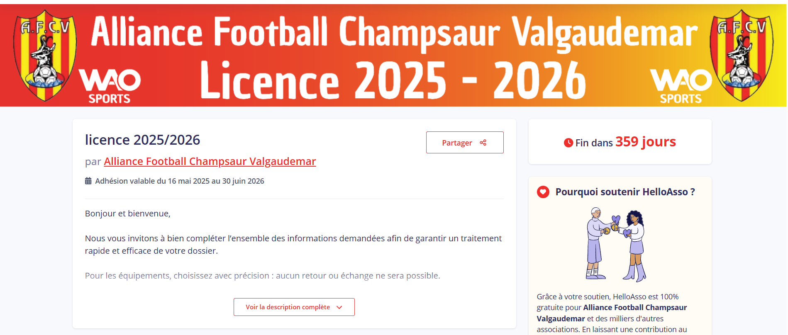Open the Voir la description complète button

coord(288,307)
